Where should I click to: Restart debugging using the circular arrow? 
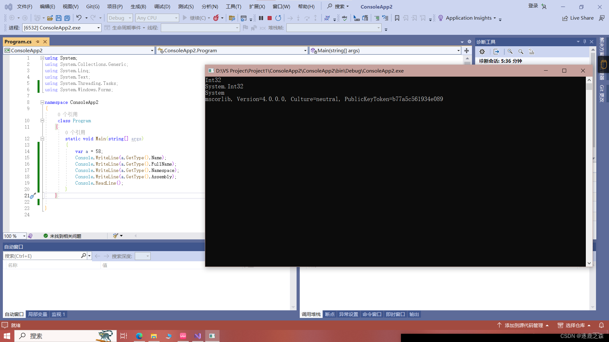click(x=278, y=18)
